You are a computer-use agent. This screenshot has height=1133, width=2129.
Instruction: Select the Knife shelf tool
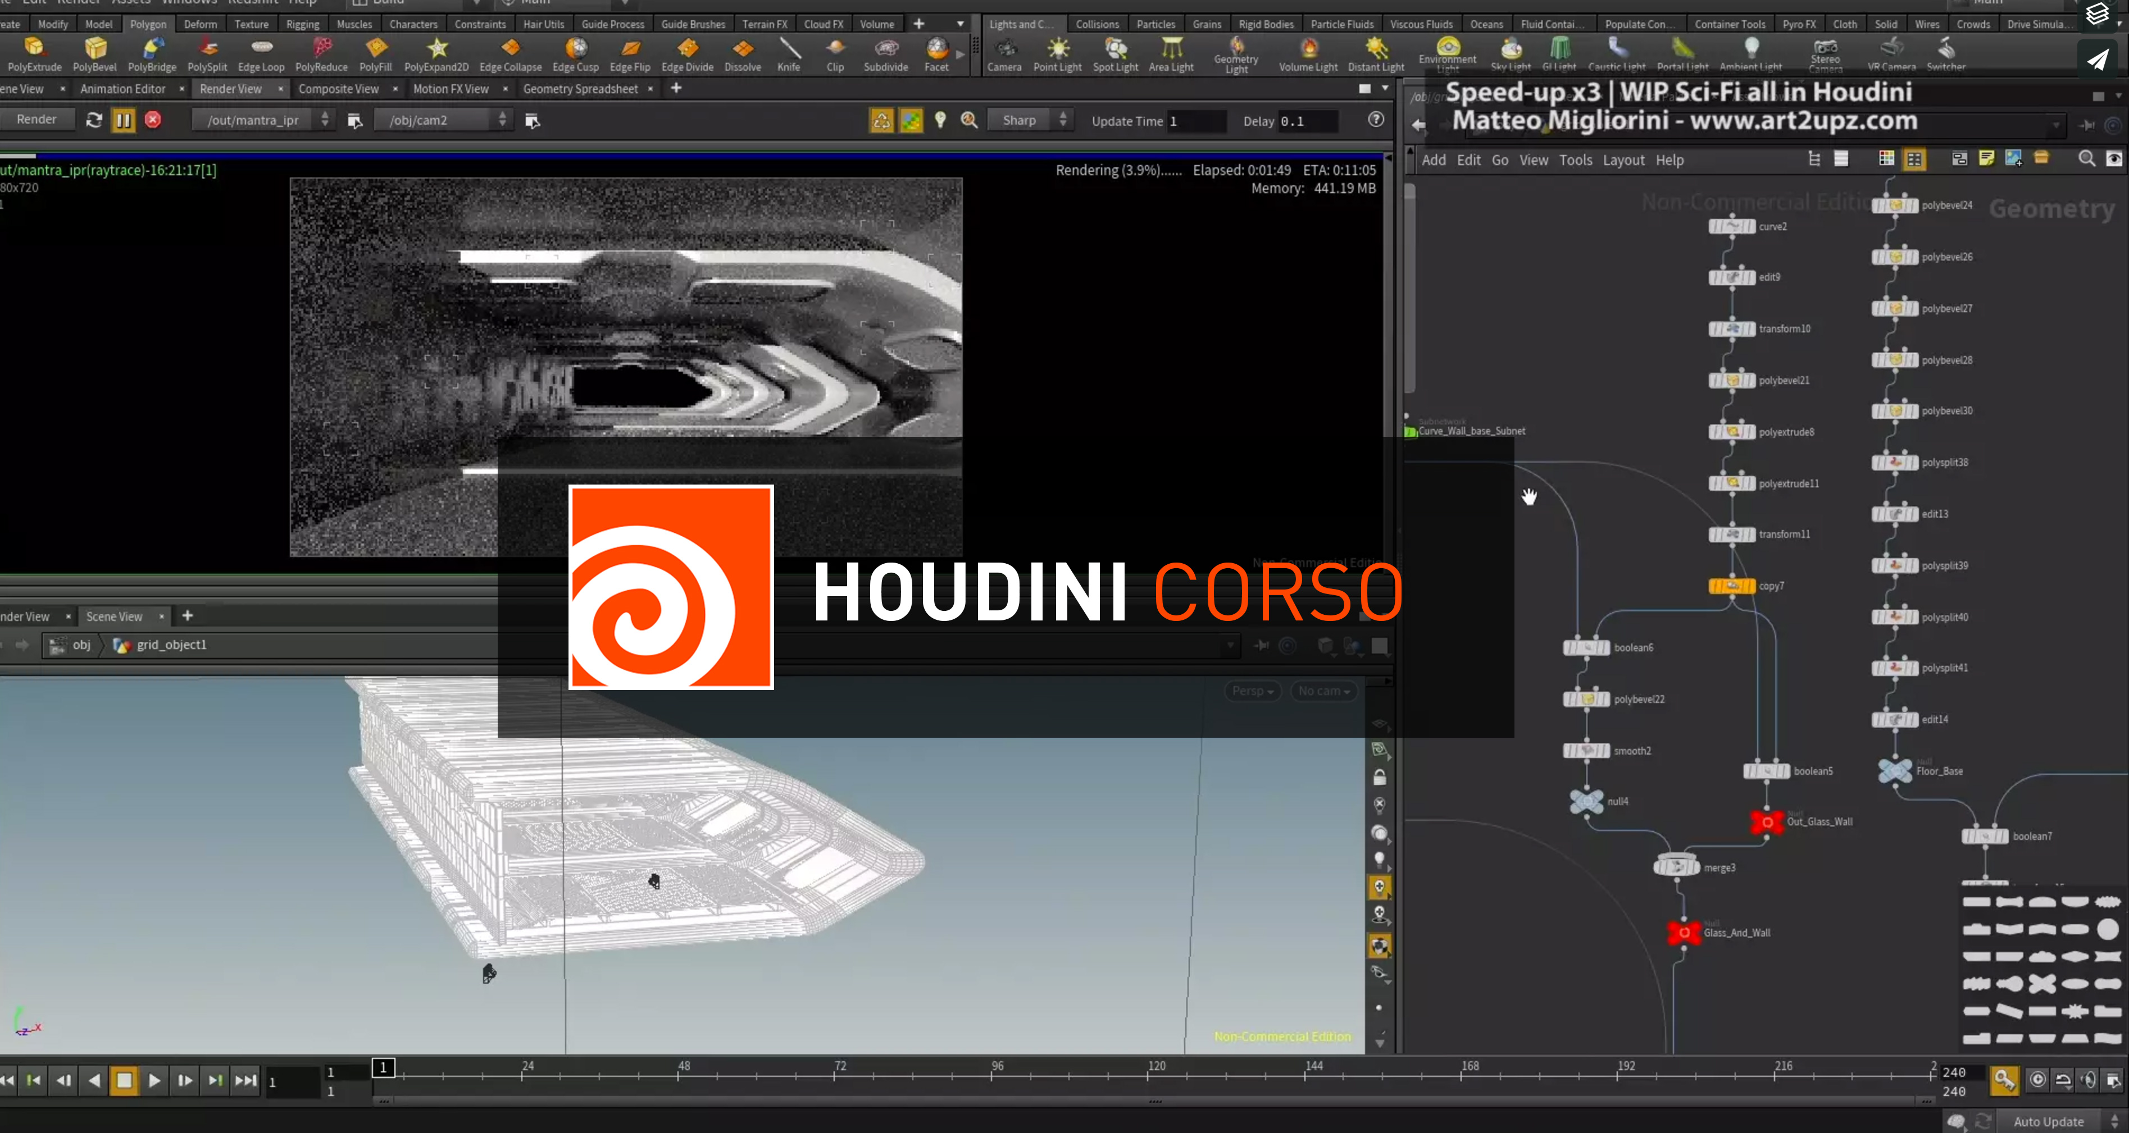click(x=789, y=54)
